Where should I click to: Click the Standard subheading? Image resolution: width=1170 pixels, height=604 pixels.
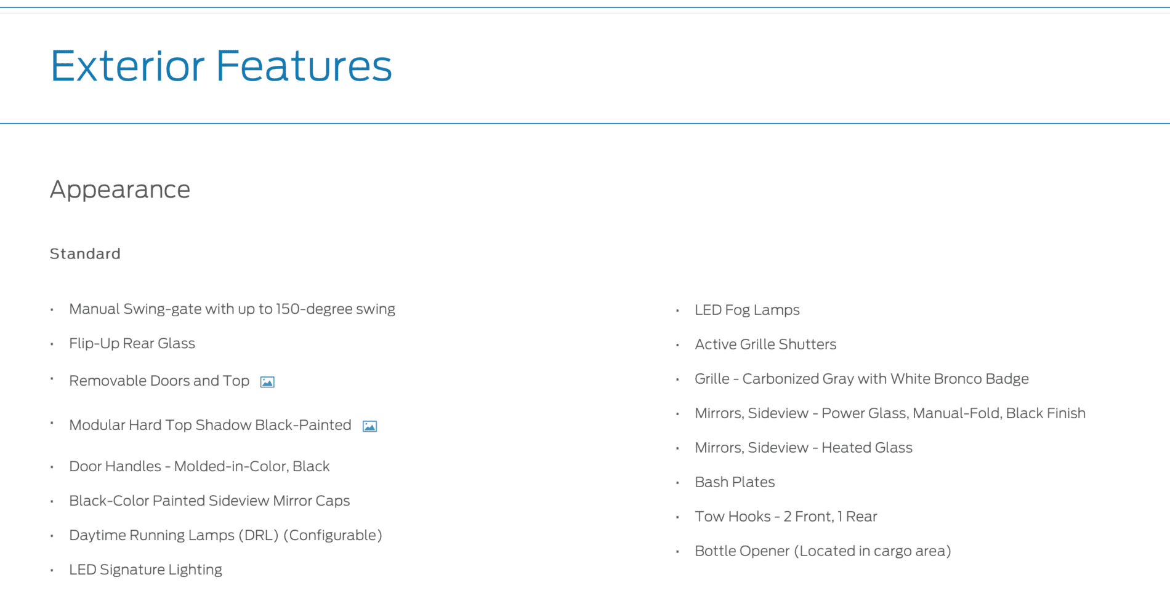pos(85,254)
